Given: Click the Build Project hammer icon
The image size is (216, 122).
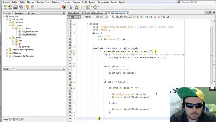Looking at the screenshot, I should coord(71,7).
